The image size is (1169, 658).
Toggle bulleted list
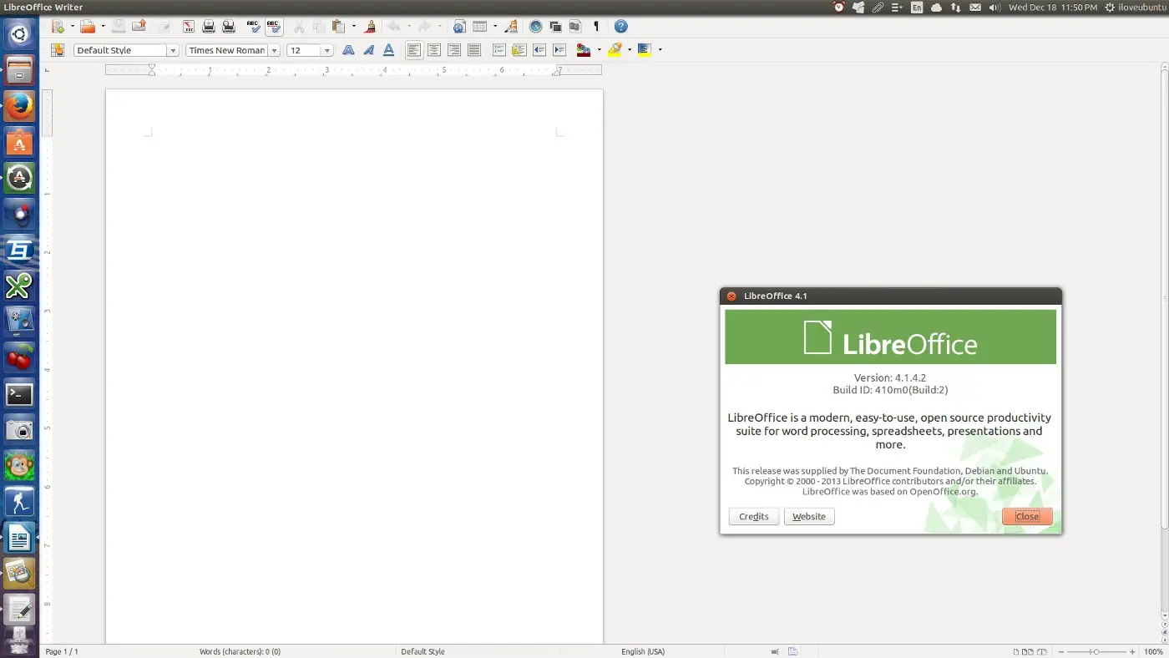pyautogui.click(x=519, y=50)
